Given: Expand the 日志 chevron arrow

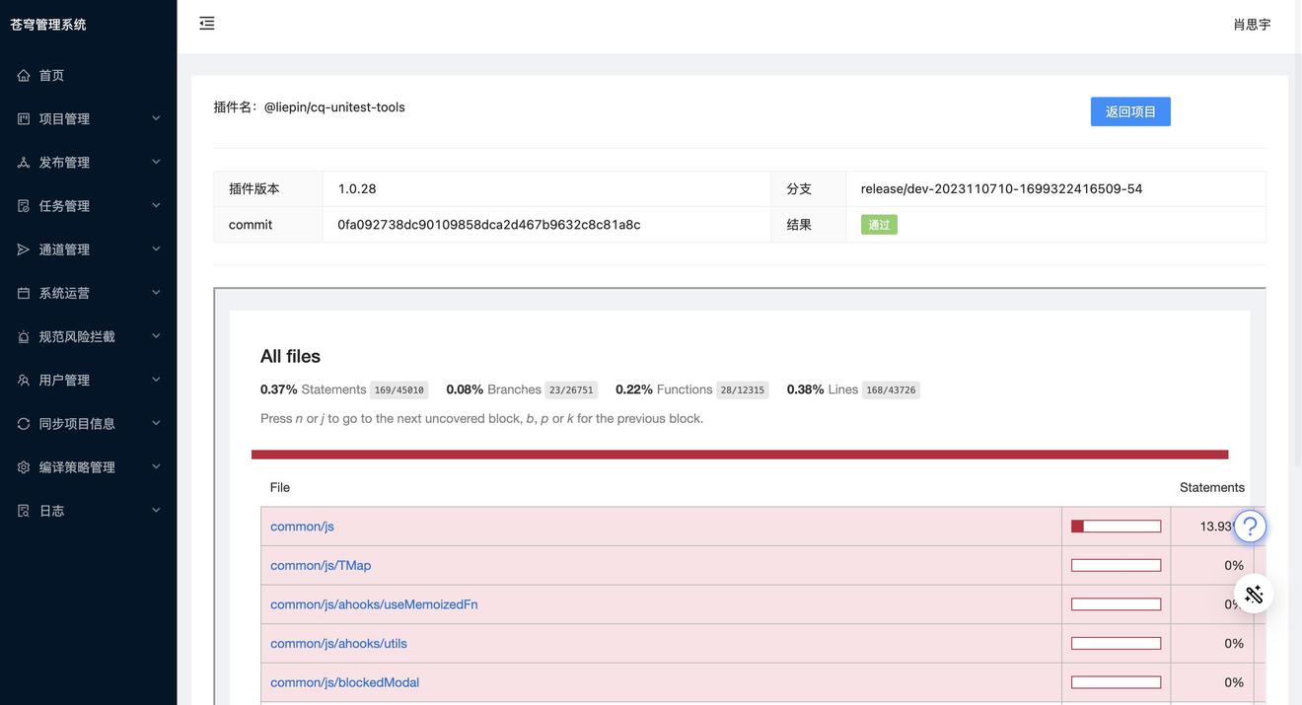Looking at the screenshot, I should [156, 511].
